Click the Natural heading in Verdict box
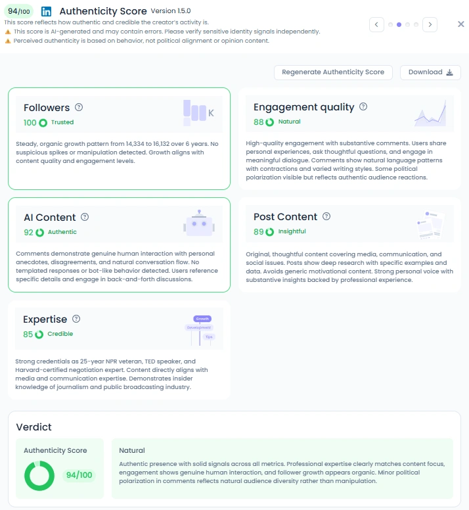This screenshot has width=469, height=510. pos(132,450)
